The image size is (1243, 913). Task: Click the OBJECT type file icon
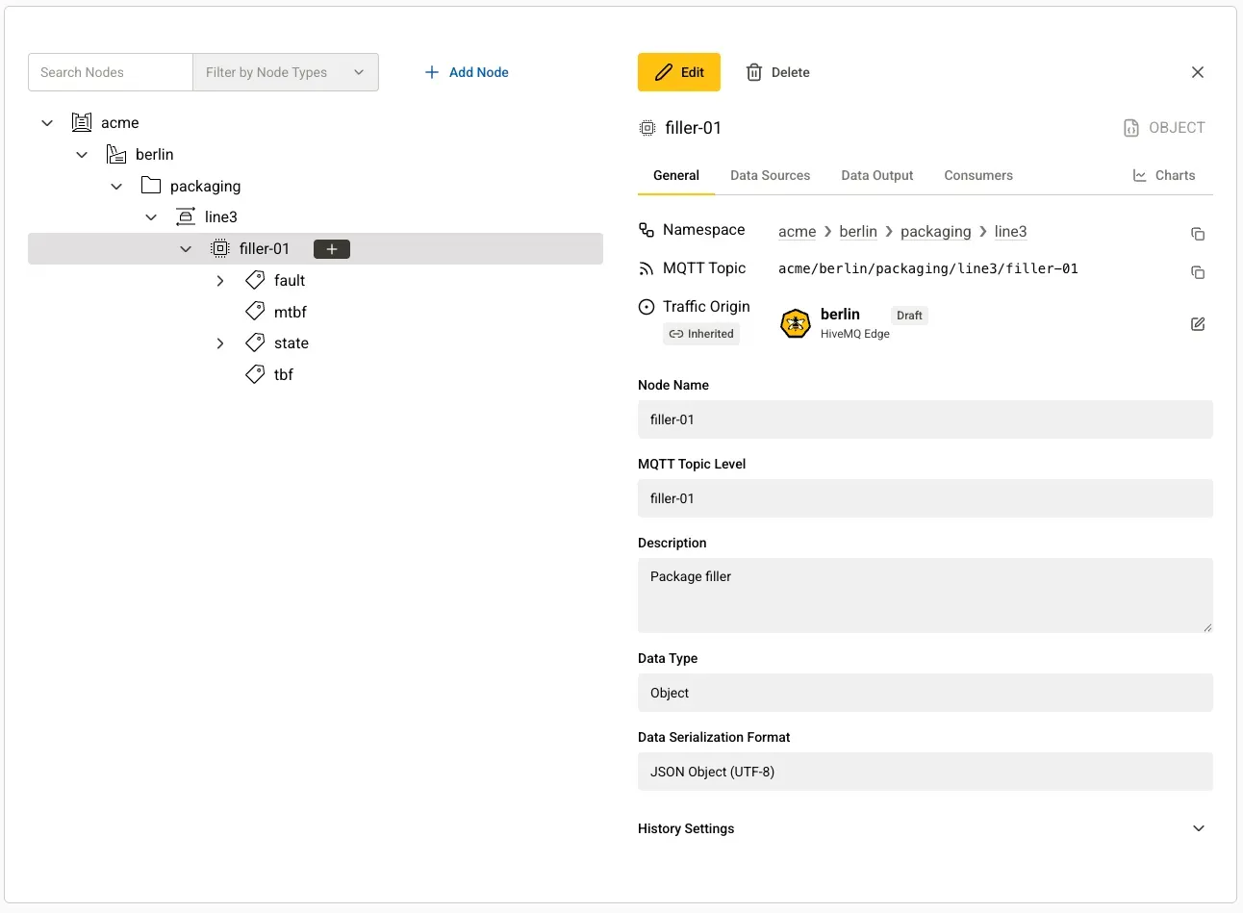point(1131,128)
